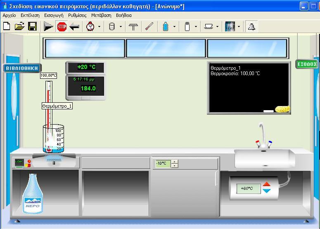Image resolution: width=320 pixels, height=229 pixels.
Task: Select the alarm clock timer tool
Action: point(90,26)
